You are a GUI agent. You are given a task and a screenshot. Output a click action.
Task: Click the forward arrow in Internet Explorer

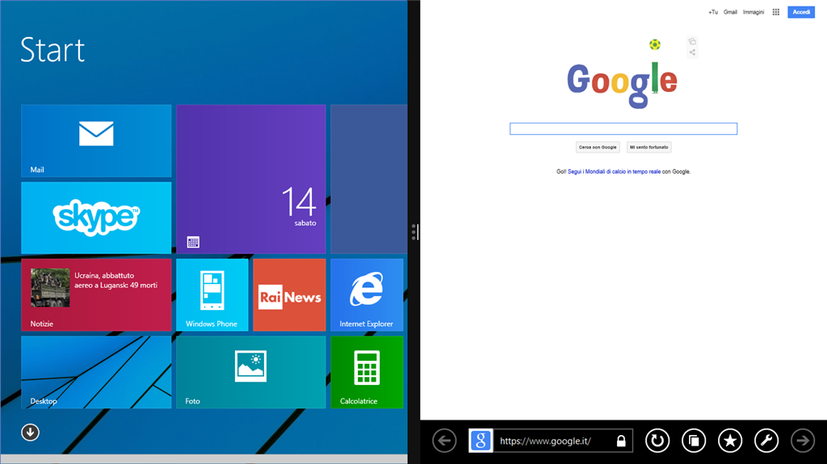803,441
